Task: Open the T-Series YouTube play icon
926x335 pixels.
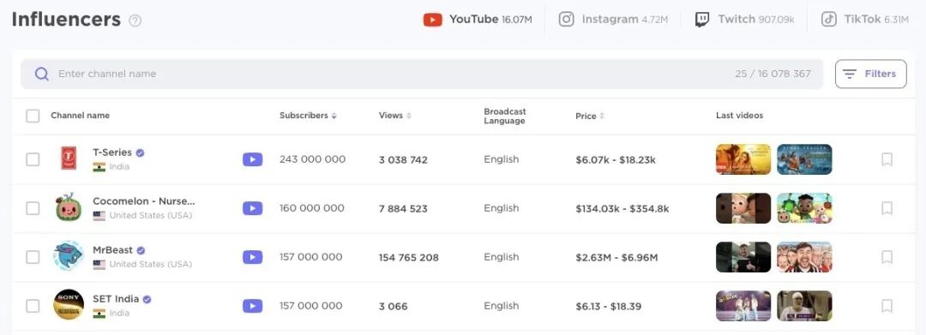Action: 252,159
